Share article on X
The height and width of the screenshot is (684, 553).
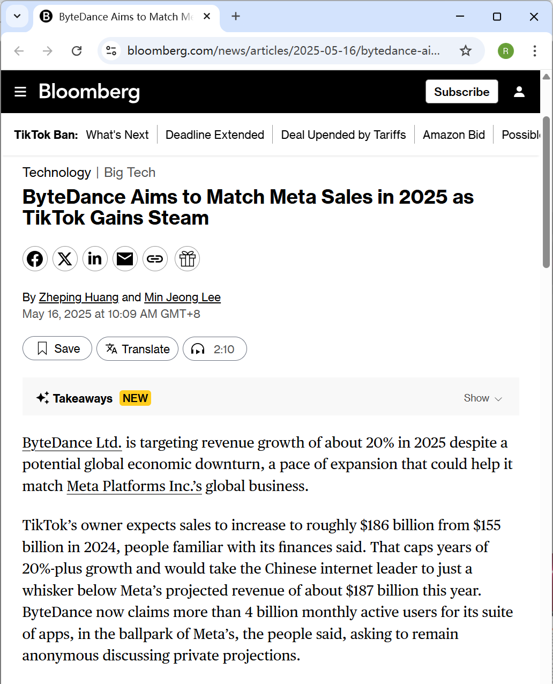click(x=65, y=259)
